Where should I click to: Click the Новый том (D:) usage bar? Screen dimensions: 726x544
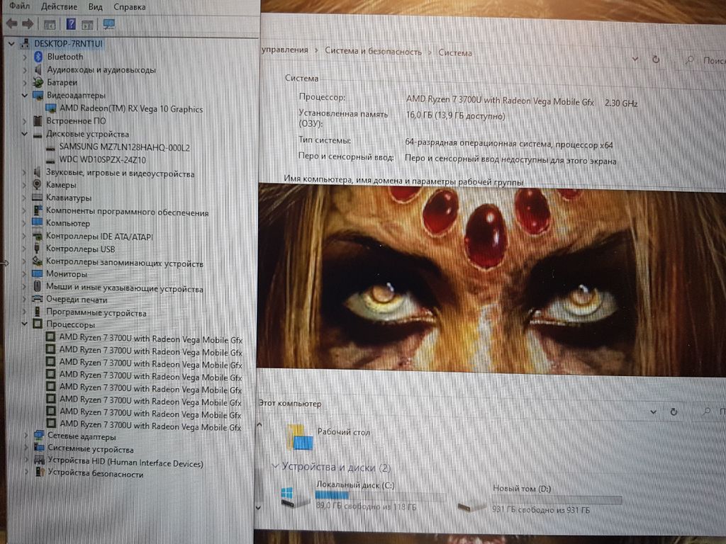pyautogui.click(x=557, y=499)
